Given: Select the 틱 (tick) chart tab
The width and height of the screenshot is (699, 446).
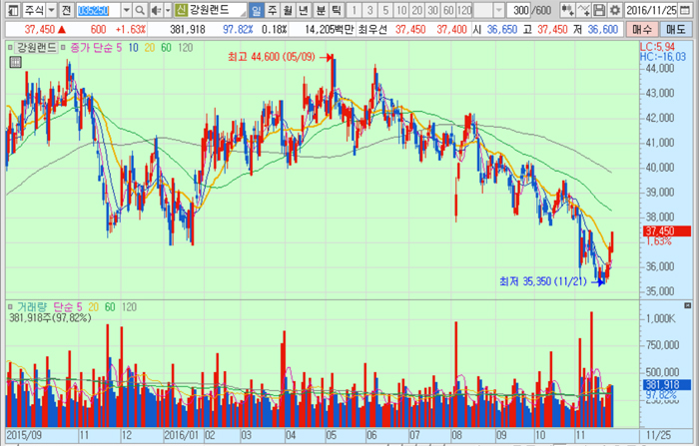Looking at the screenshot, I should click(337, 9).
